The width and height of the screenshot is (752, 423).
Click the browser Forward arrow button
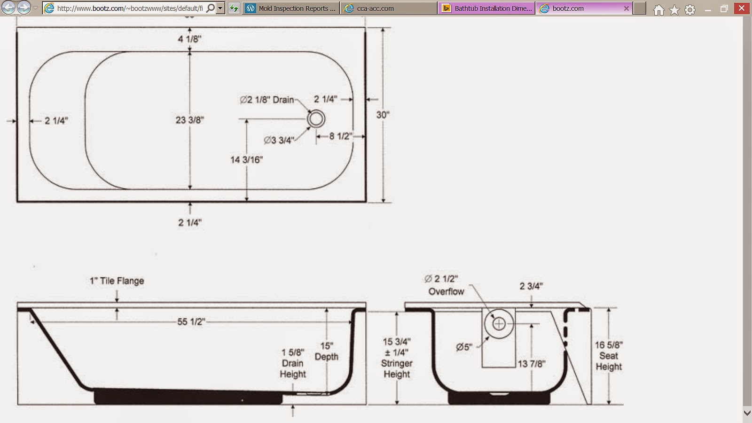[x=23, y=7]
